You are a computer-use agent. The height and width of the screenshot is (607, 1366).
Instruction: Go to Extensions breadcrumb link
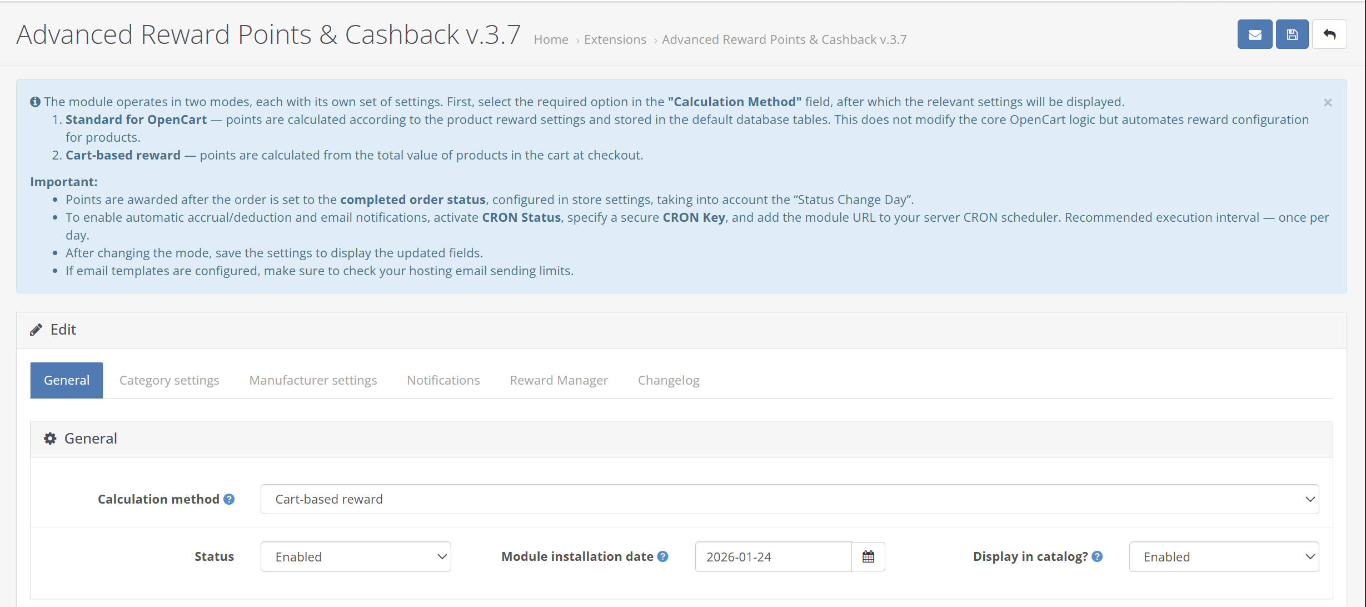coord(615,39)
